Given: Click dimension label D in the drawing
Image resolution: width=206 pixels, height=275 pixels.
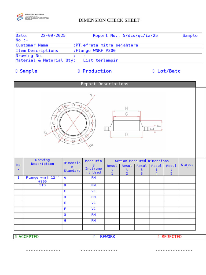Looking at the screenshot, I should pos(127,135).
